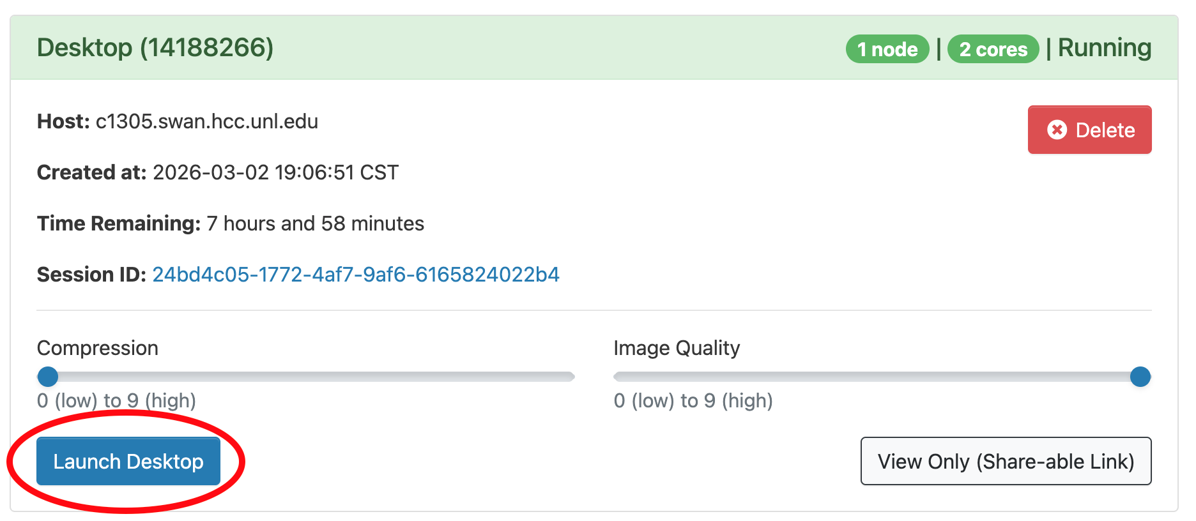The height and width of the screenshot is (521, 1196).
Task: Click the Launch Desktop button
Action: coord(128,461)
